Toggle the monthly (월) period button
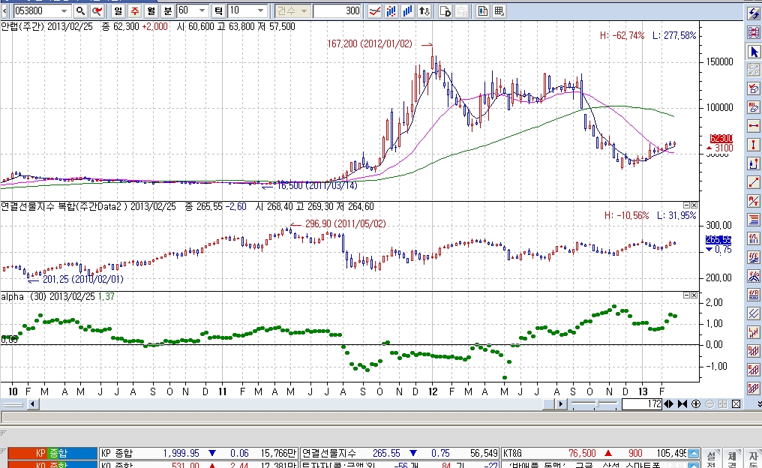 (151, 10)
